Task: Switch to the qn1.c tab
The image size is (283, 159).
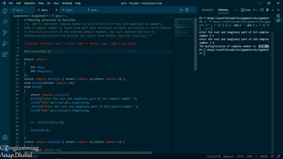Action: point(23,10)
